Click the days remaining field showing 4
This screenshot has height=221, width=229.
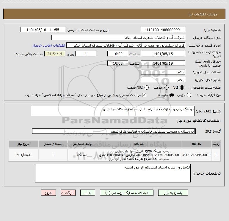pos(86,54)
